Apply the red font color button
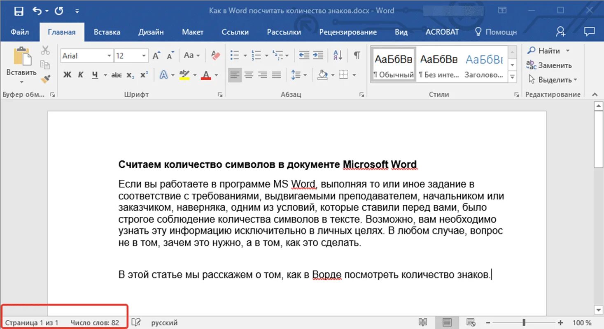Viewport: 604px width, 329px height. tap(206, 75)
